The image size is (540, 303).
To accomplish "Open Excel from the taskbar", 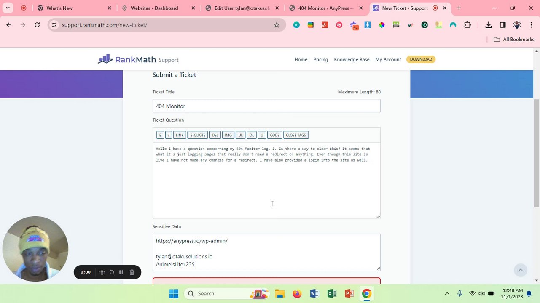I will (332, 294).
